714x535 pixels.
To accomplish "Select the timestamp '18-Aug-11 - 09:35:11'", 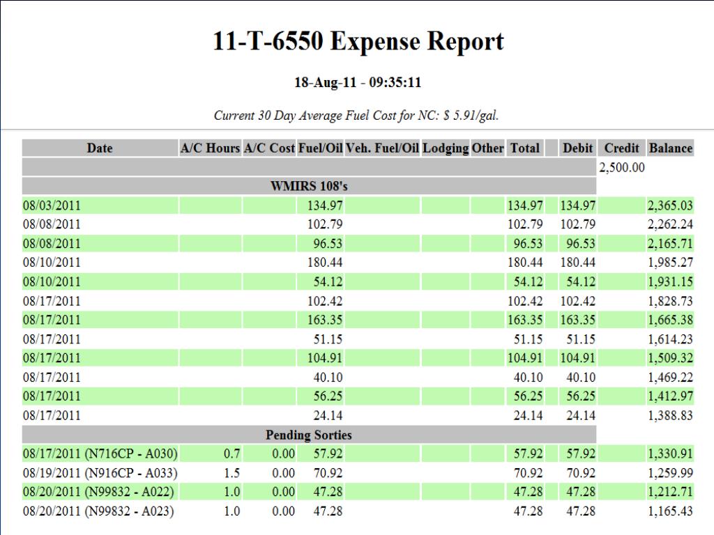I will pyautogui.click(x=358, y=82).
